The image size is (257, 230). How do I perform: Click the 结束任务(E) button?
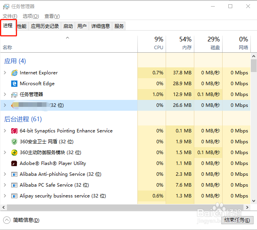237,220
